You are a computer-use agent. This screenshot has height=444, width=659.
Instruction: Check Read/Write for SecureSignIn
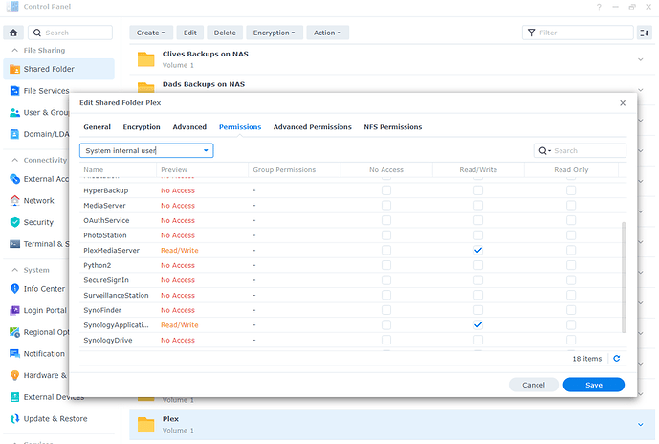point(478,280)
